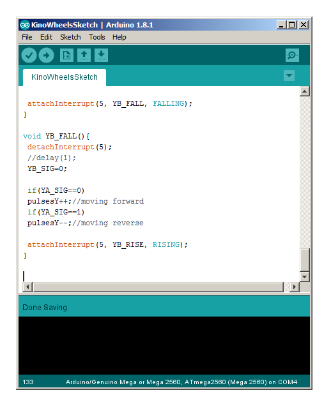The image size is (331, 411).
Task: Open the File menu
Action: click(27, 37)
